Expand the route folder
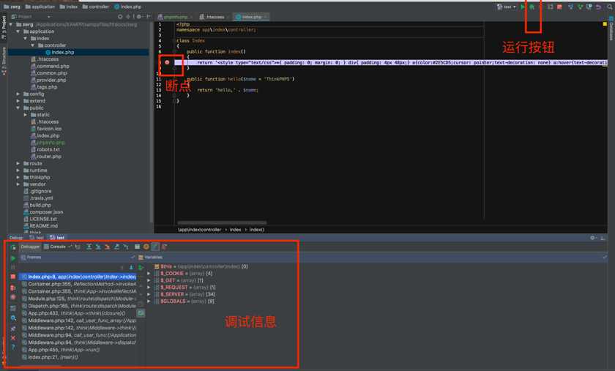615x371 pixels. click(x=18, y=163)
